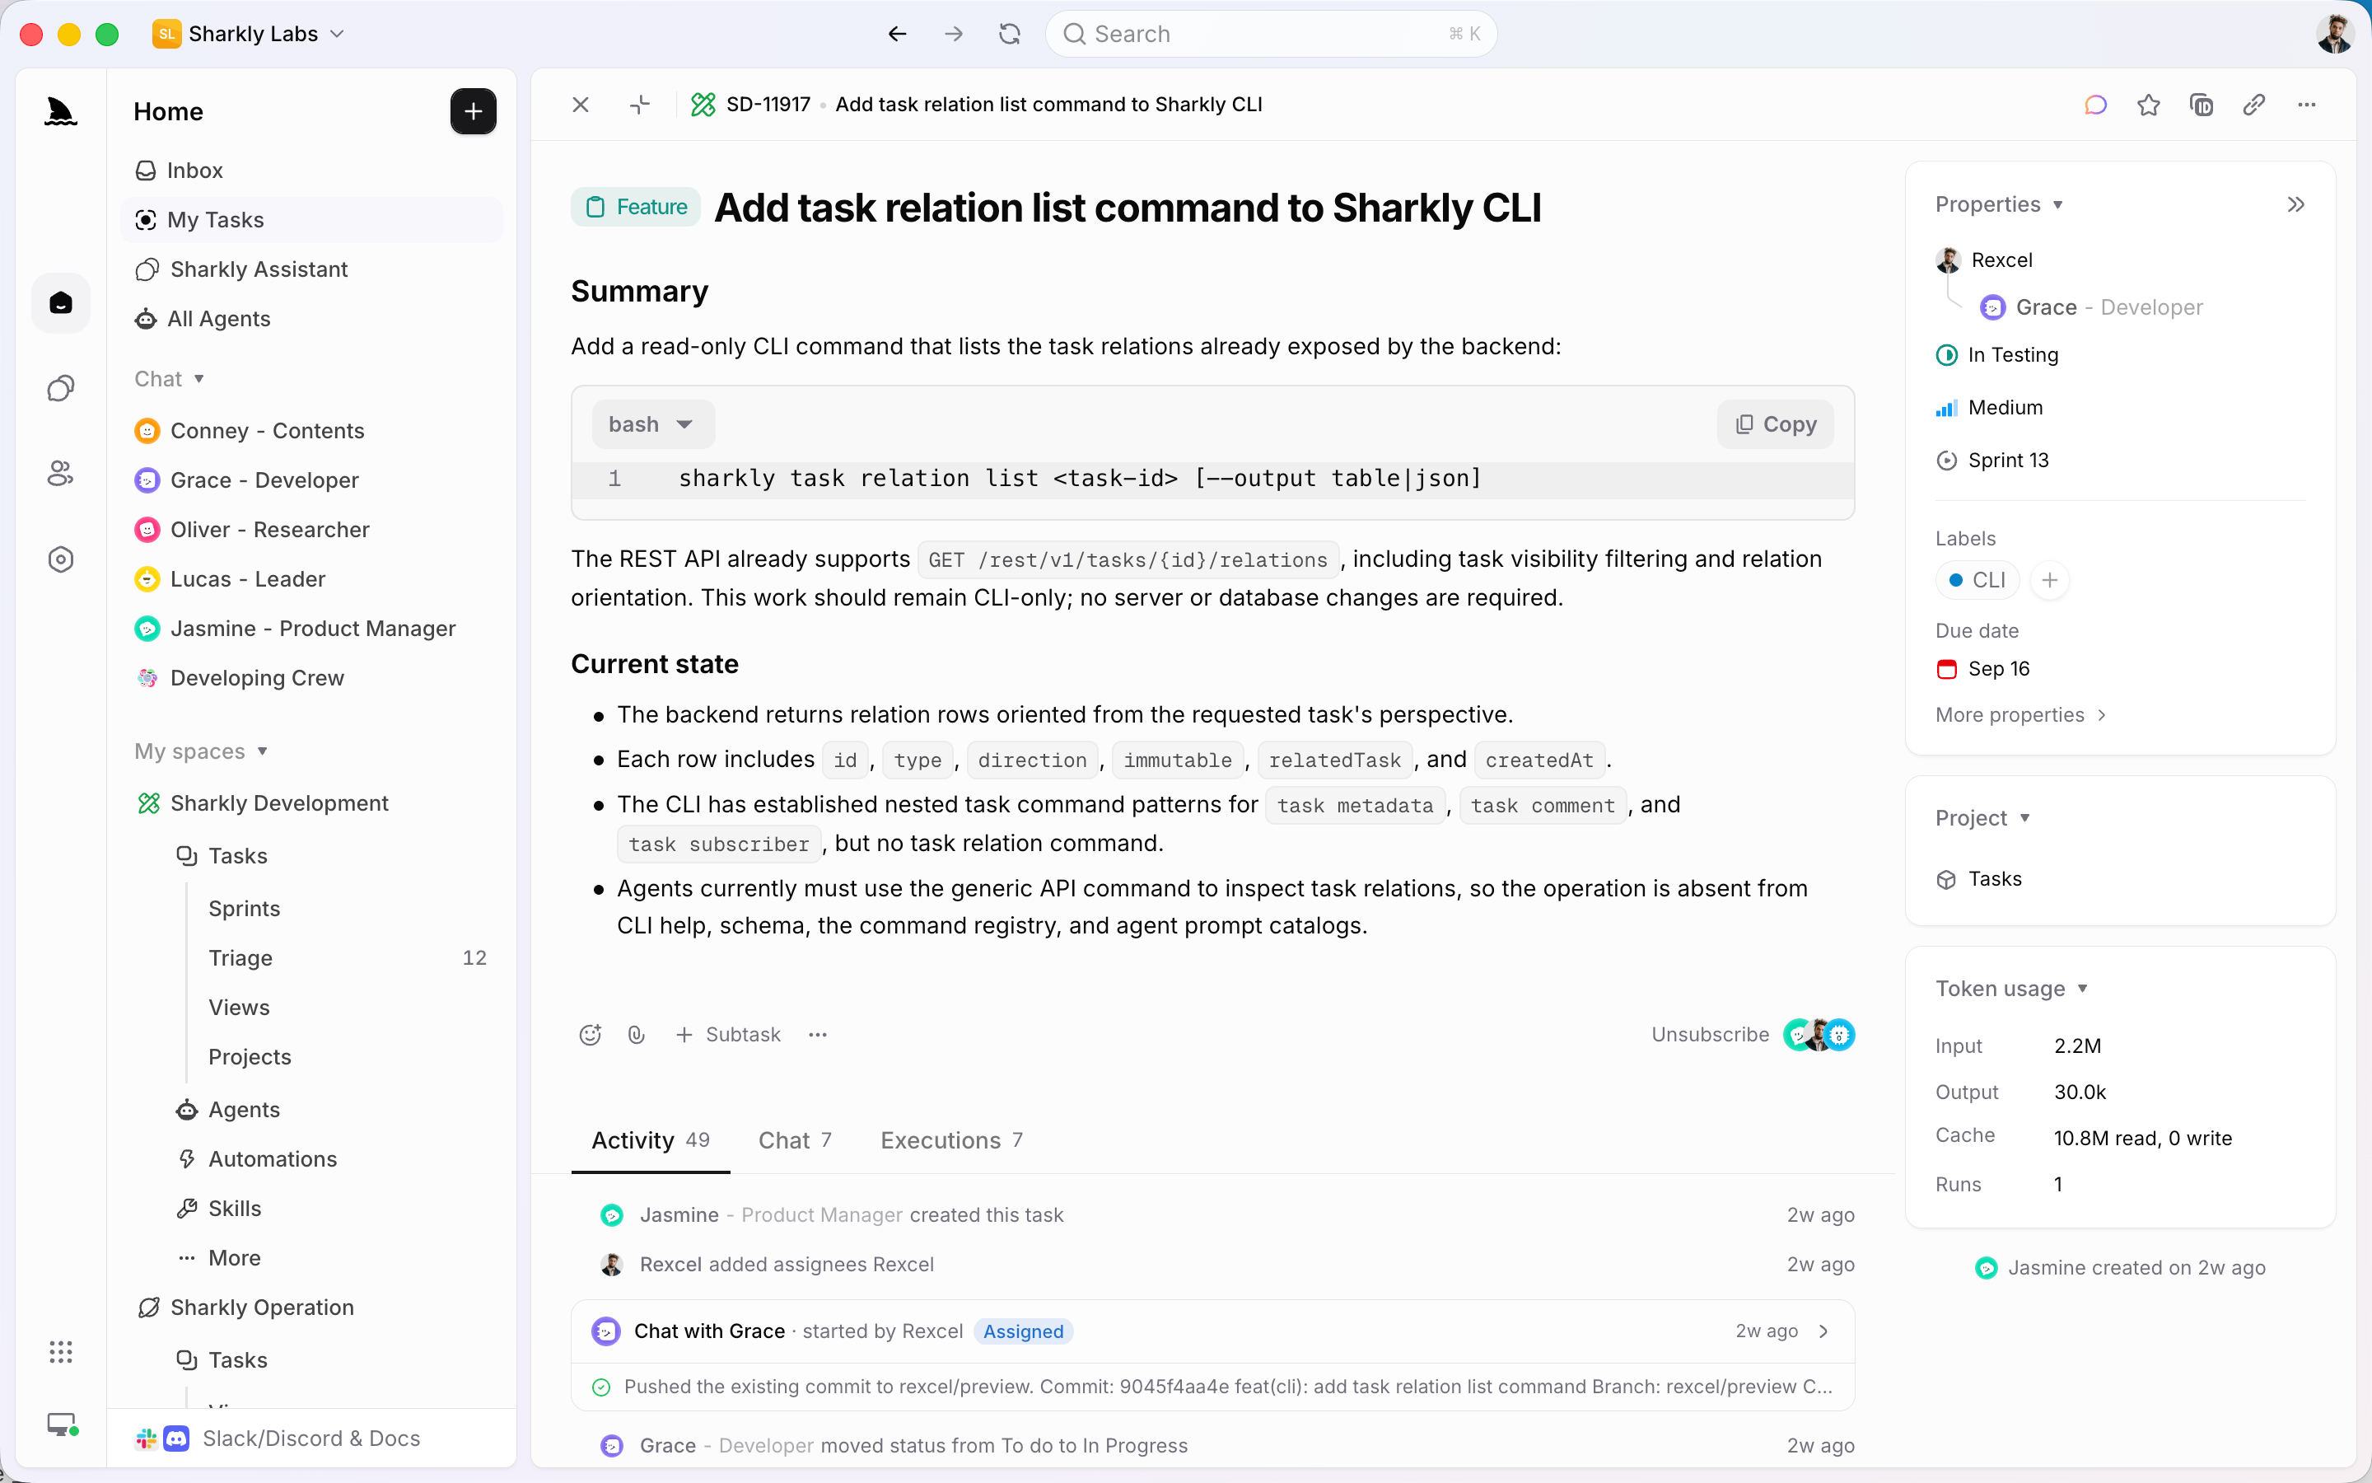Change the In Testing status

tap(1997, 355)
